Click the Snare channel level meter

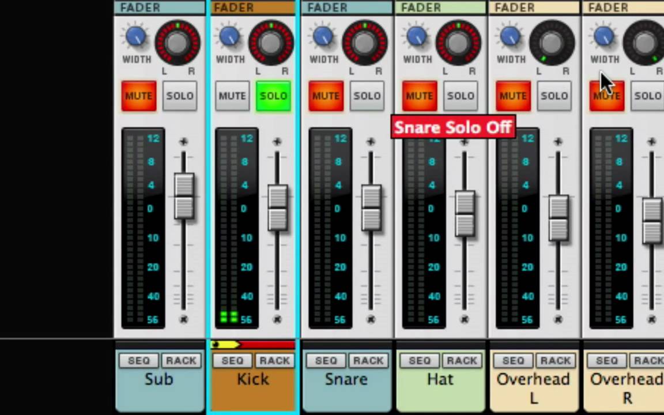coord(330,228)
